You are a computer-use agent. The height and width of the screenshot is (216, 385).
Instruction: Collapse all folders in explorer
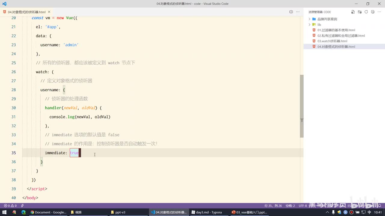pyautogui.click(x=373, y=12)
